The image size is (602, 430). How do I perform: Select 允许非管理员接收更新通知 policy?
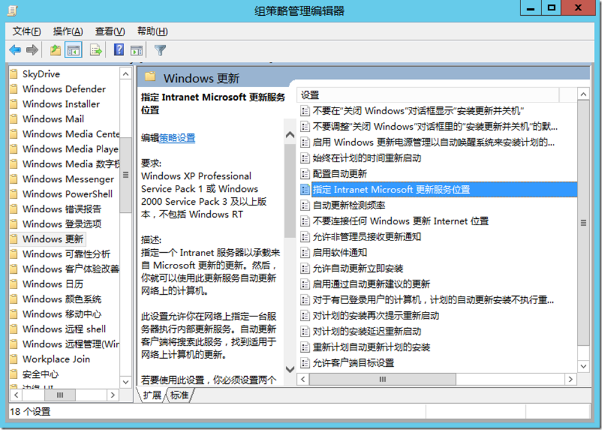pos(367,237)
